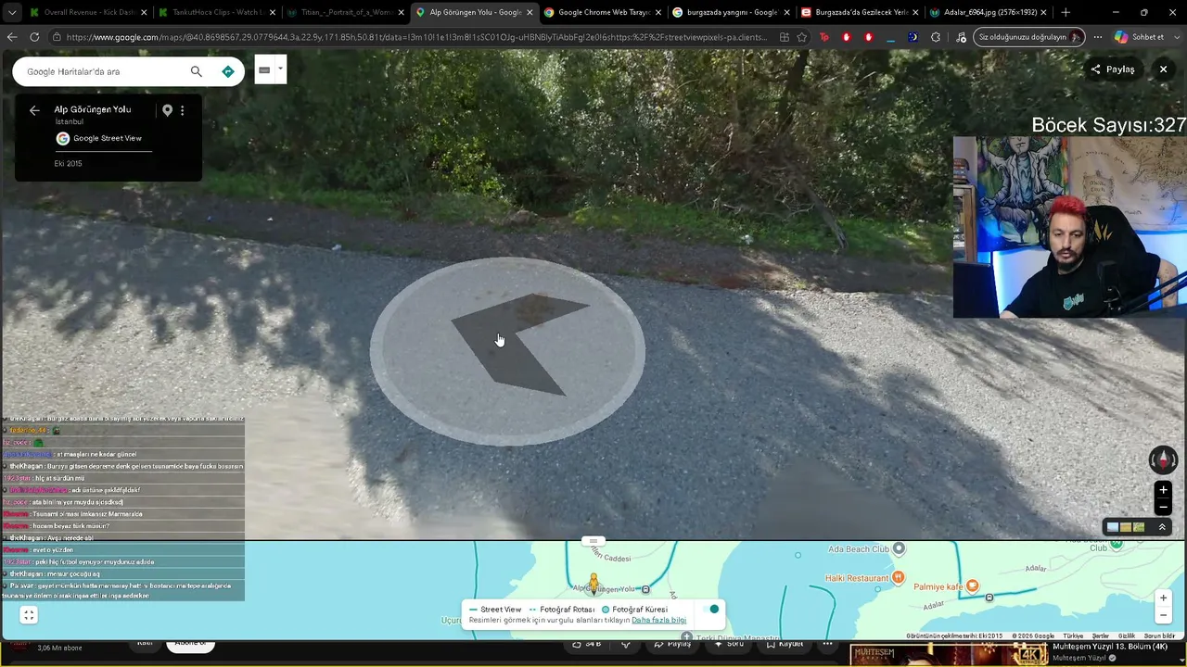Reload the page
The width and height of the screenshot is (1187, 667).
tap(34, 37)
